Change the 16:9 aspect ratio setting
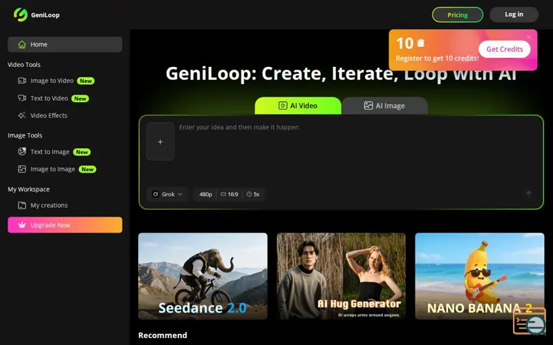Image resolution: width=553 pixels, height=345 pixels. point(229,194)
